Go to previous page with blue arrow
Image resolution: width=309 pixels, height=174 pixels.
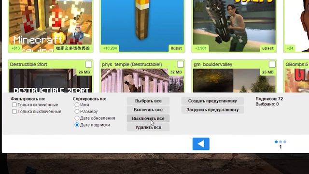(x=201, y=144)
